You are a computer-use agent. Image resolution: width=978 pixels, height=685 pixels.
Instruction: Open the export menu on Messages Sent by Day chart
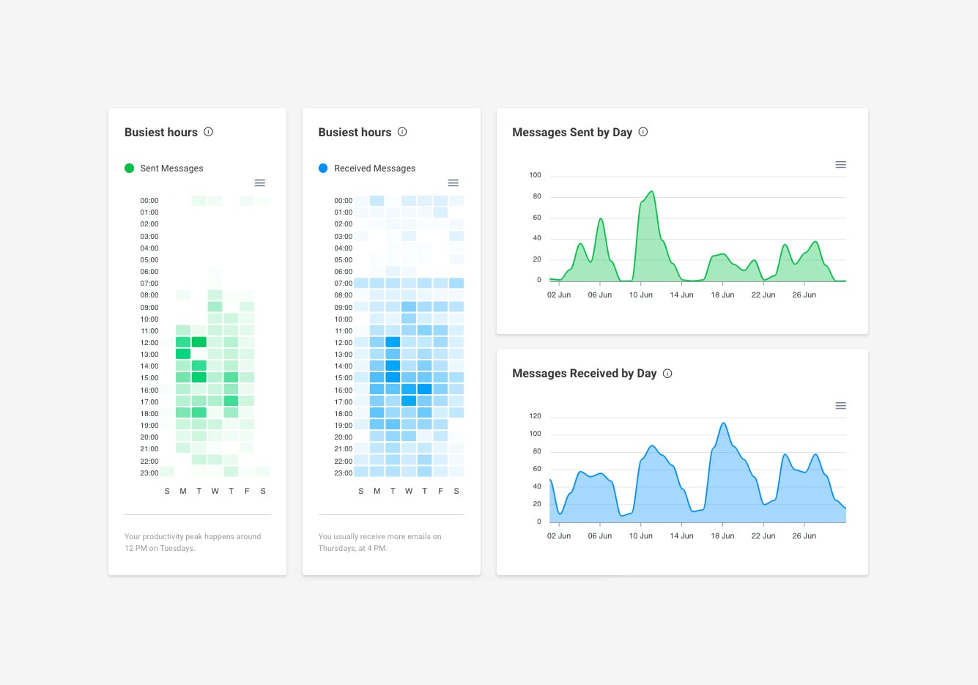click(840, 164)
